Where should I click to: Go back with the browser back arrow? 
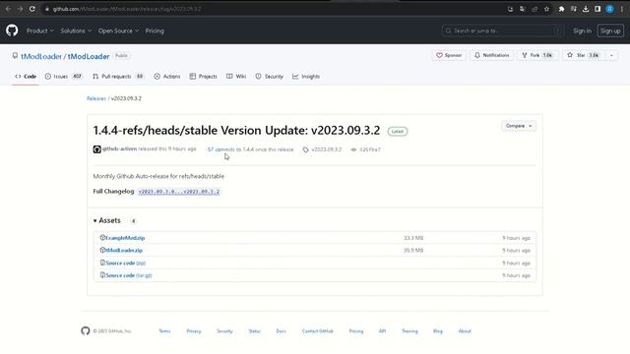8,9
